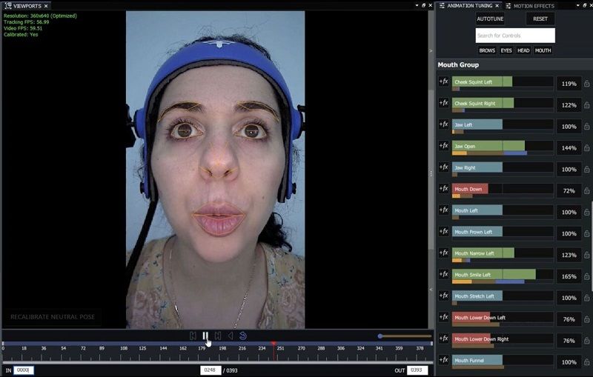Screen dimensions: 593x377
Task: Click the Mouth Group heading
Action: [x=458, y=64]
